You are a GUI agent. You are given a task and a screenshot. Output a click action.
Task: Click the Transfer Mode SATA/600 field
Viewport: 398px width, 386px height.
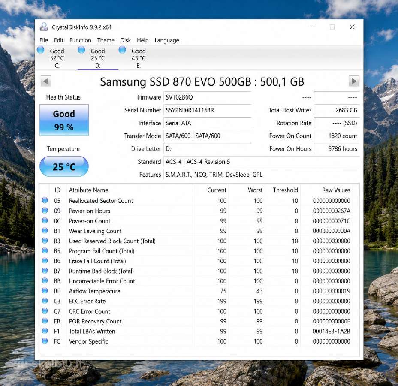tap(208, 136)
